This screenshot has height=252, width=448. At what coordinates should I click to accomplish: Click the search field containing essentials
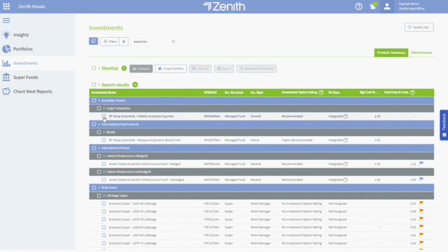point(150,42)
